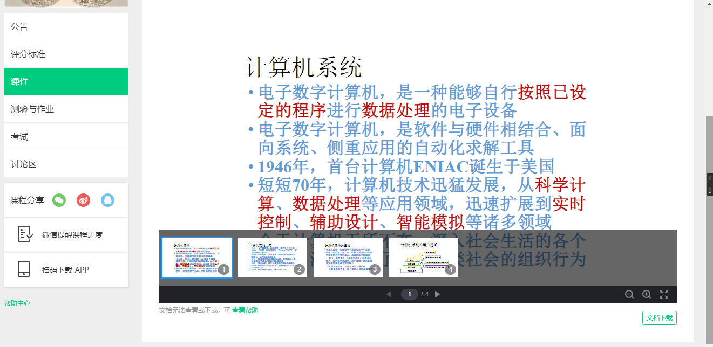This screenshot has height=347, width=713.
Task: Click the next page arrow
Action: (x=437, y=294)
